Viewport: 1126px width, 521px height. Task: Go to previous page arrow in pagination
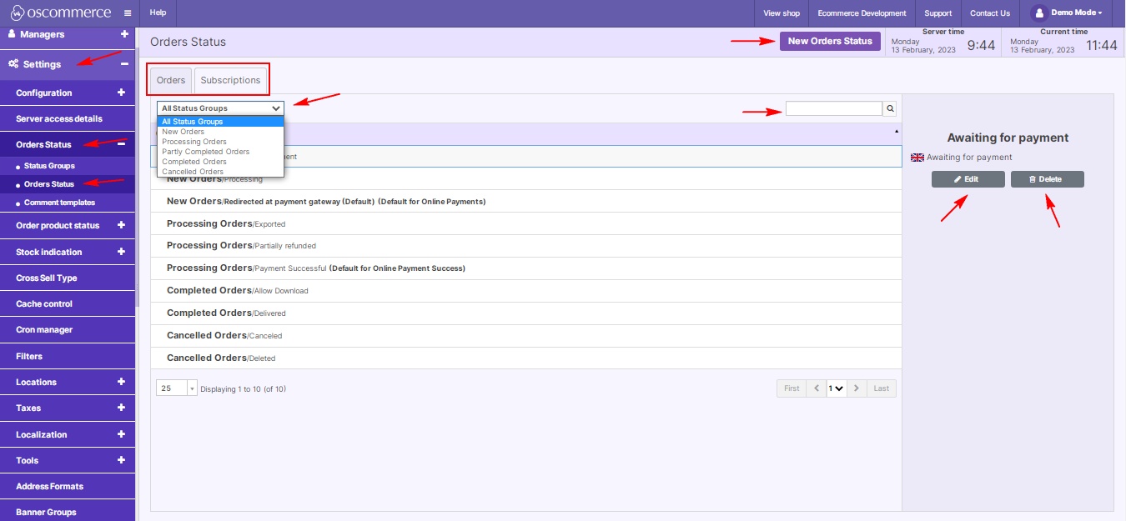816,388
